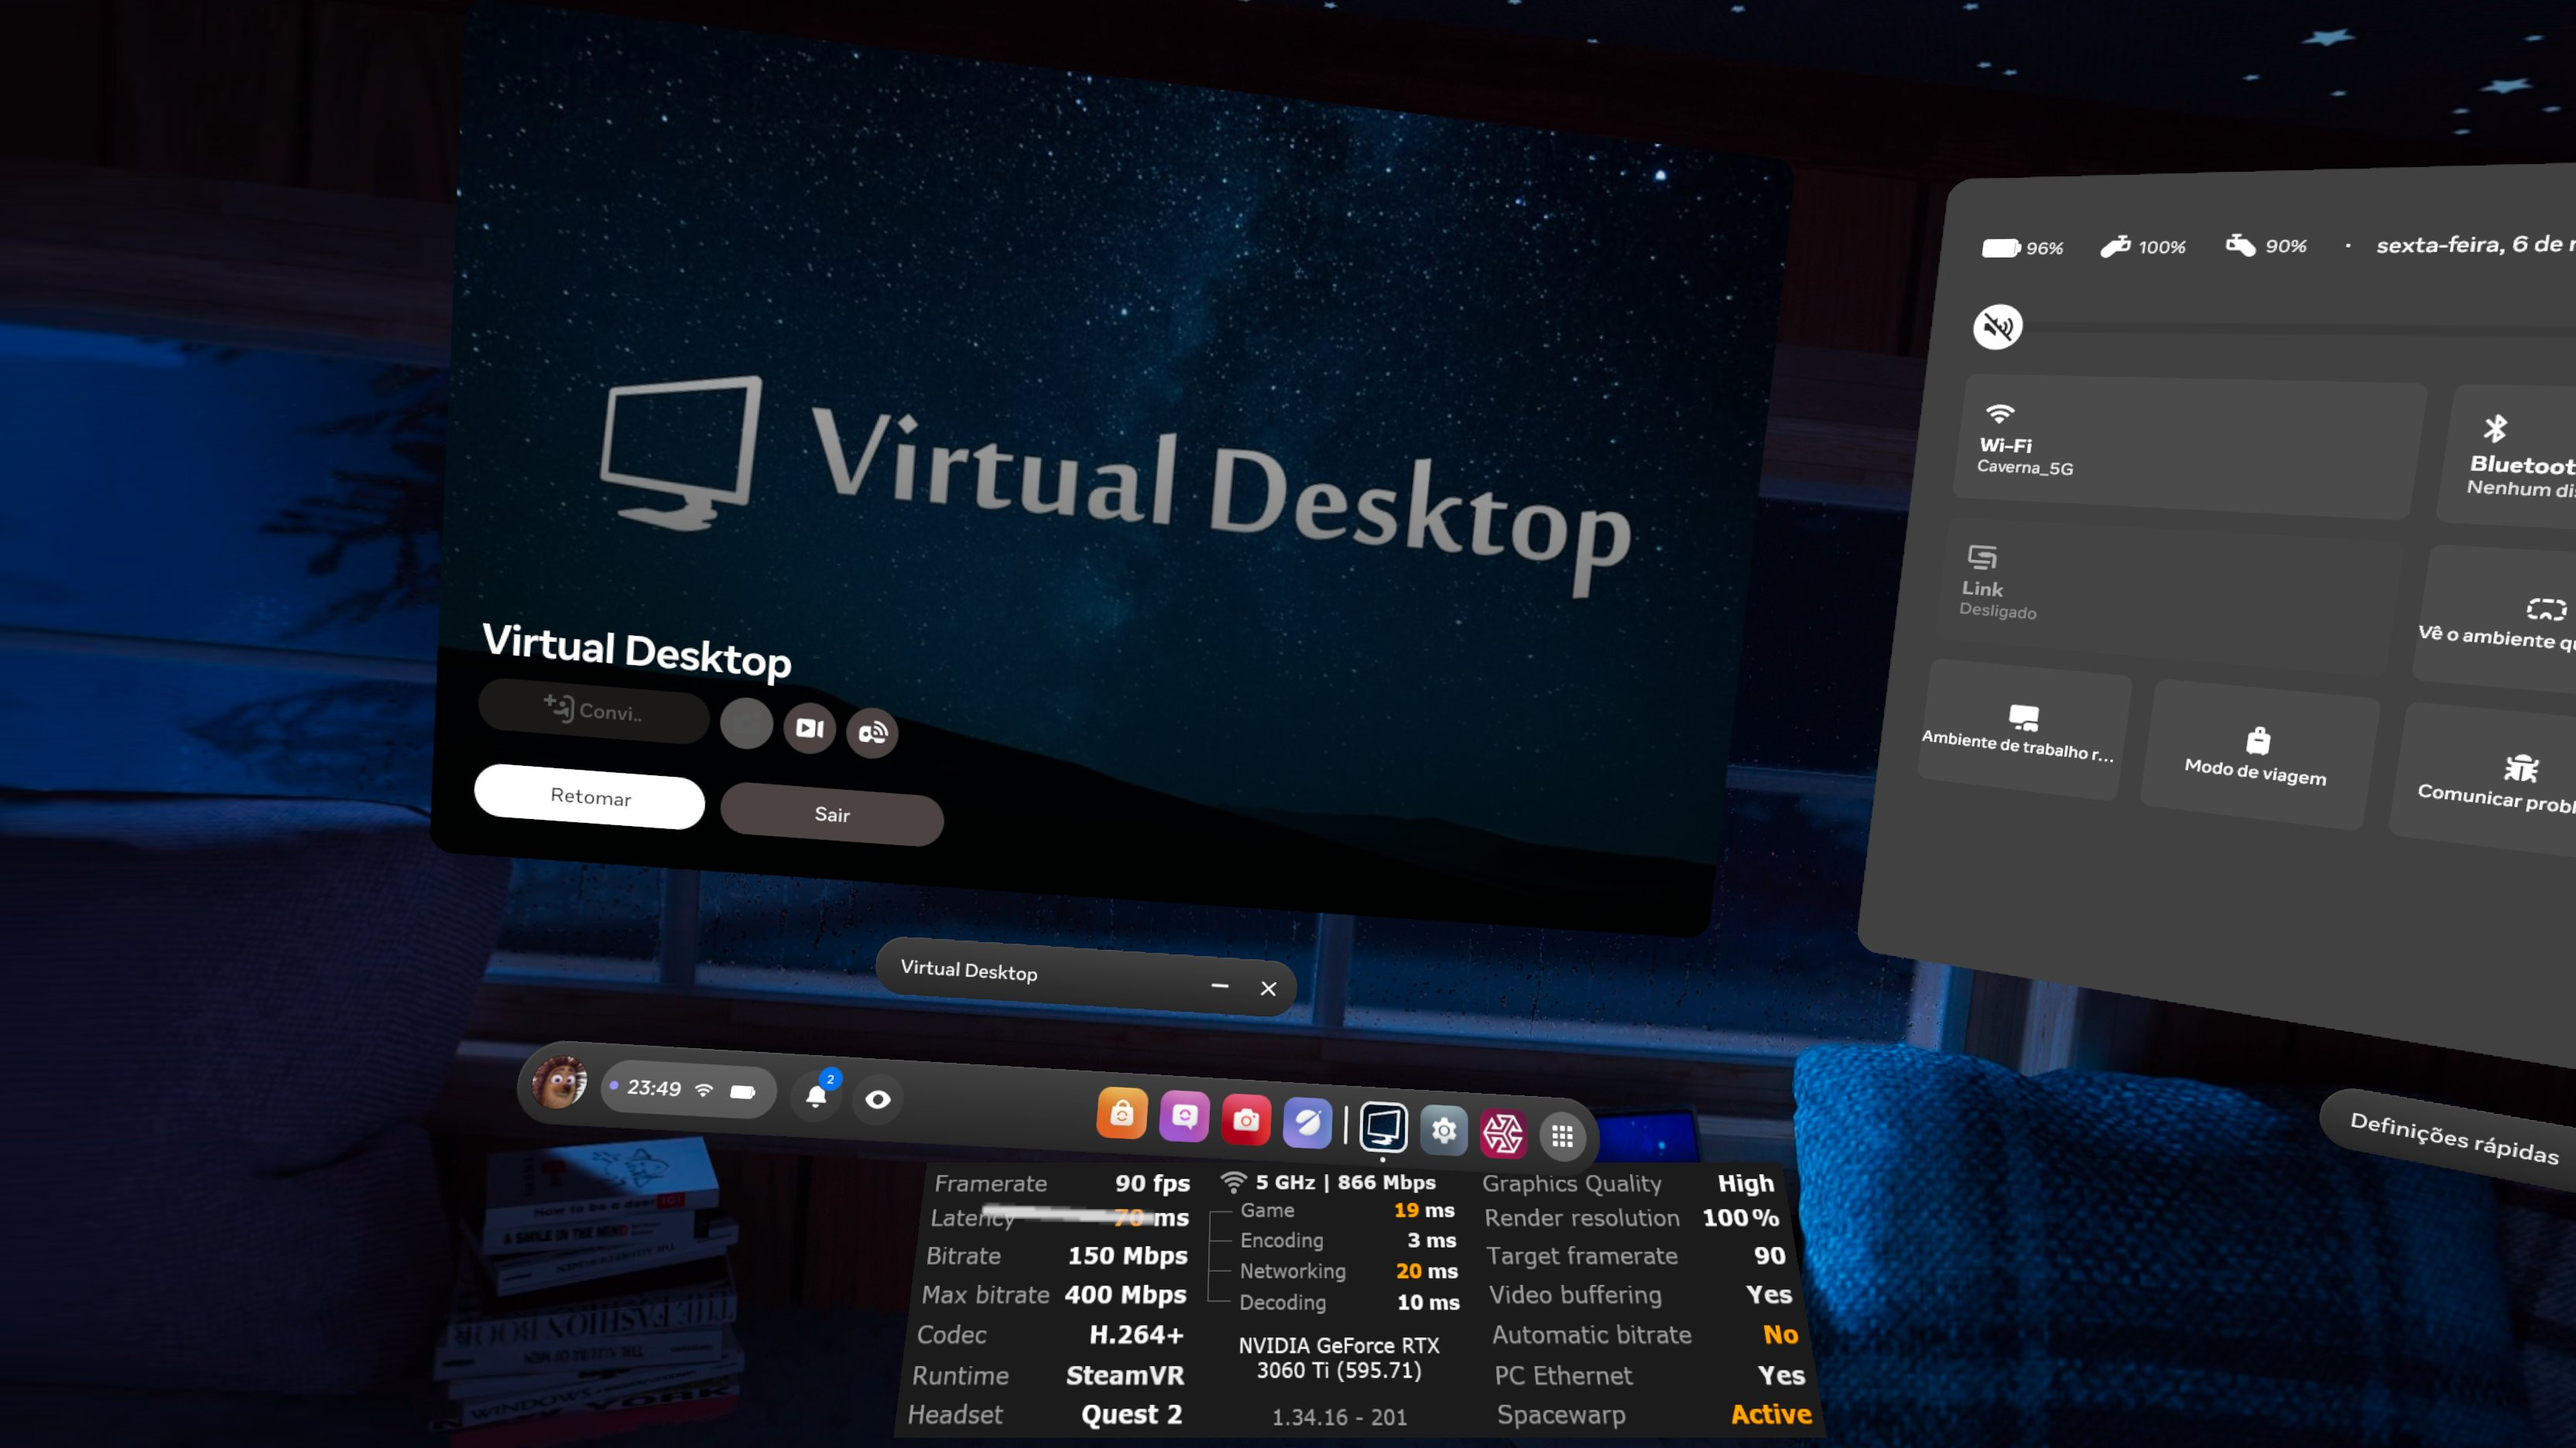Click the Retomar button

tap(590, 797)
